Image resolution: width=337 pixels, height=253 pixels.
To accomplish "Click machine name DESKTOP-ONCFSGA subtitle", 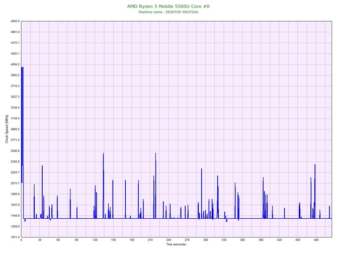I will pyautogui.click(x=168, y=12).
